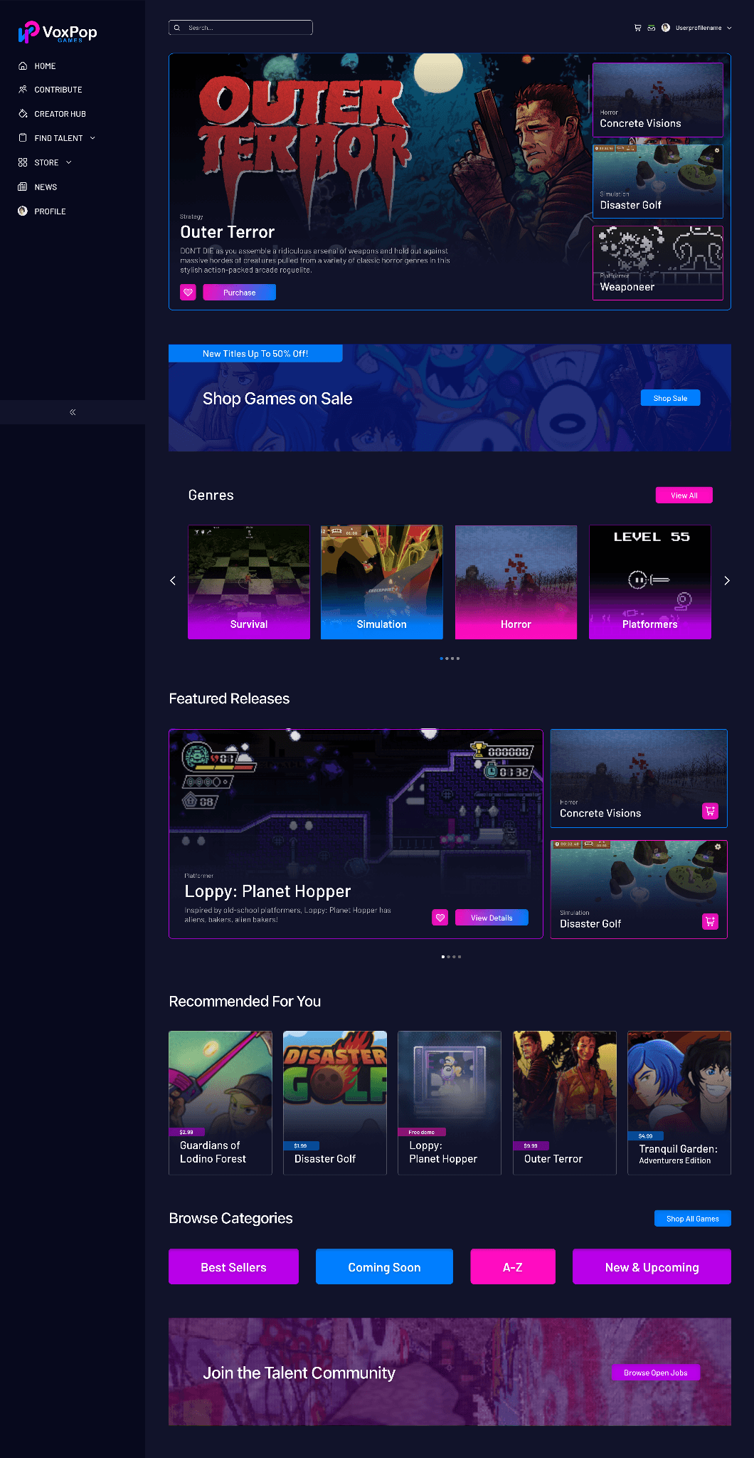754x1458 pixels.
Task: Open Guardians of Lodino Forest recommended card
Action: [x=221, y=1103]
